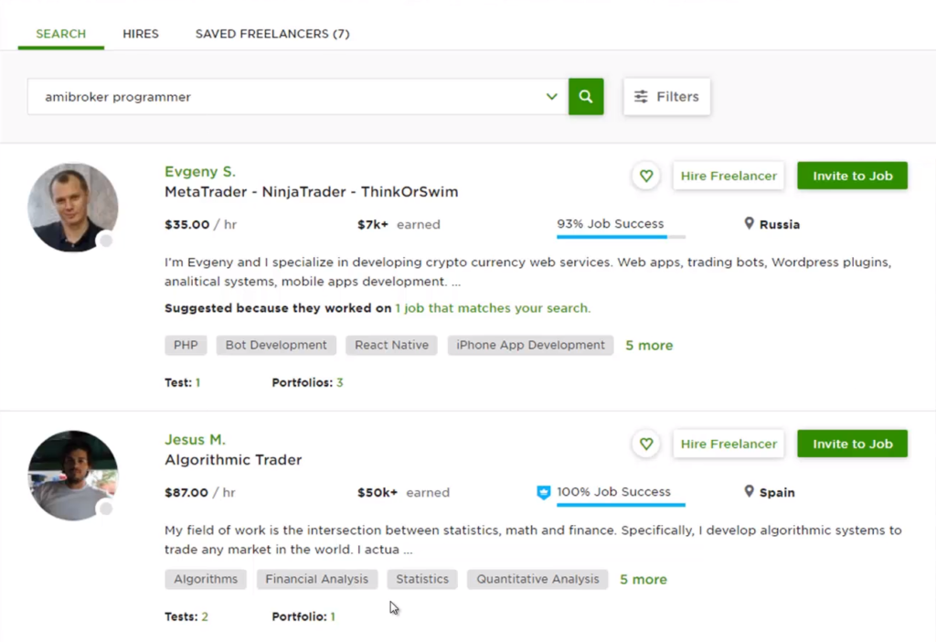
Task: Click Jesus M. profile photo
Action: tap(73, 476)
